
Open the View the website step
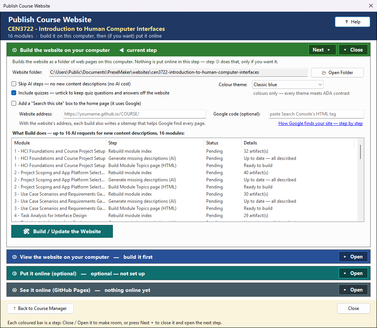[x=353, y=257]
